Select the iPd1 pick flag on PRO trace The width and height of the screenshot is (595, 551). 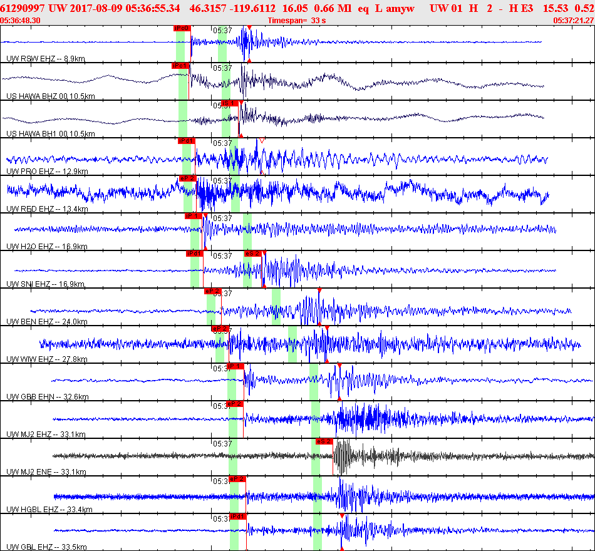click(186, 141)
